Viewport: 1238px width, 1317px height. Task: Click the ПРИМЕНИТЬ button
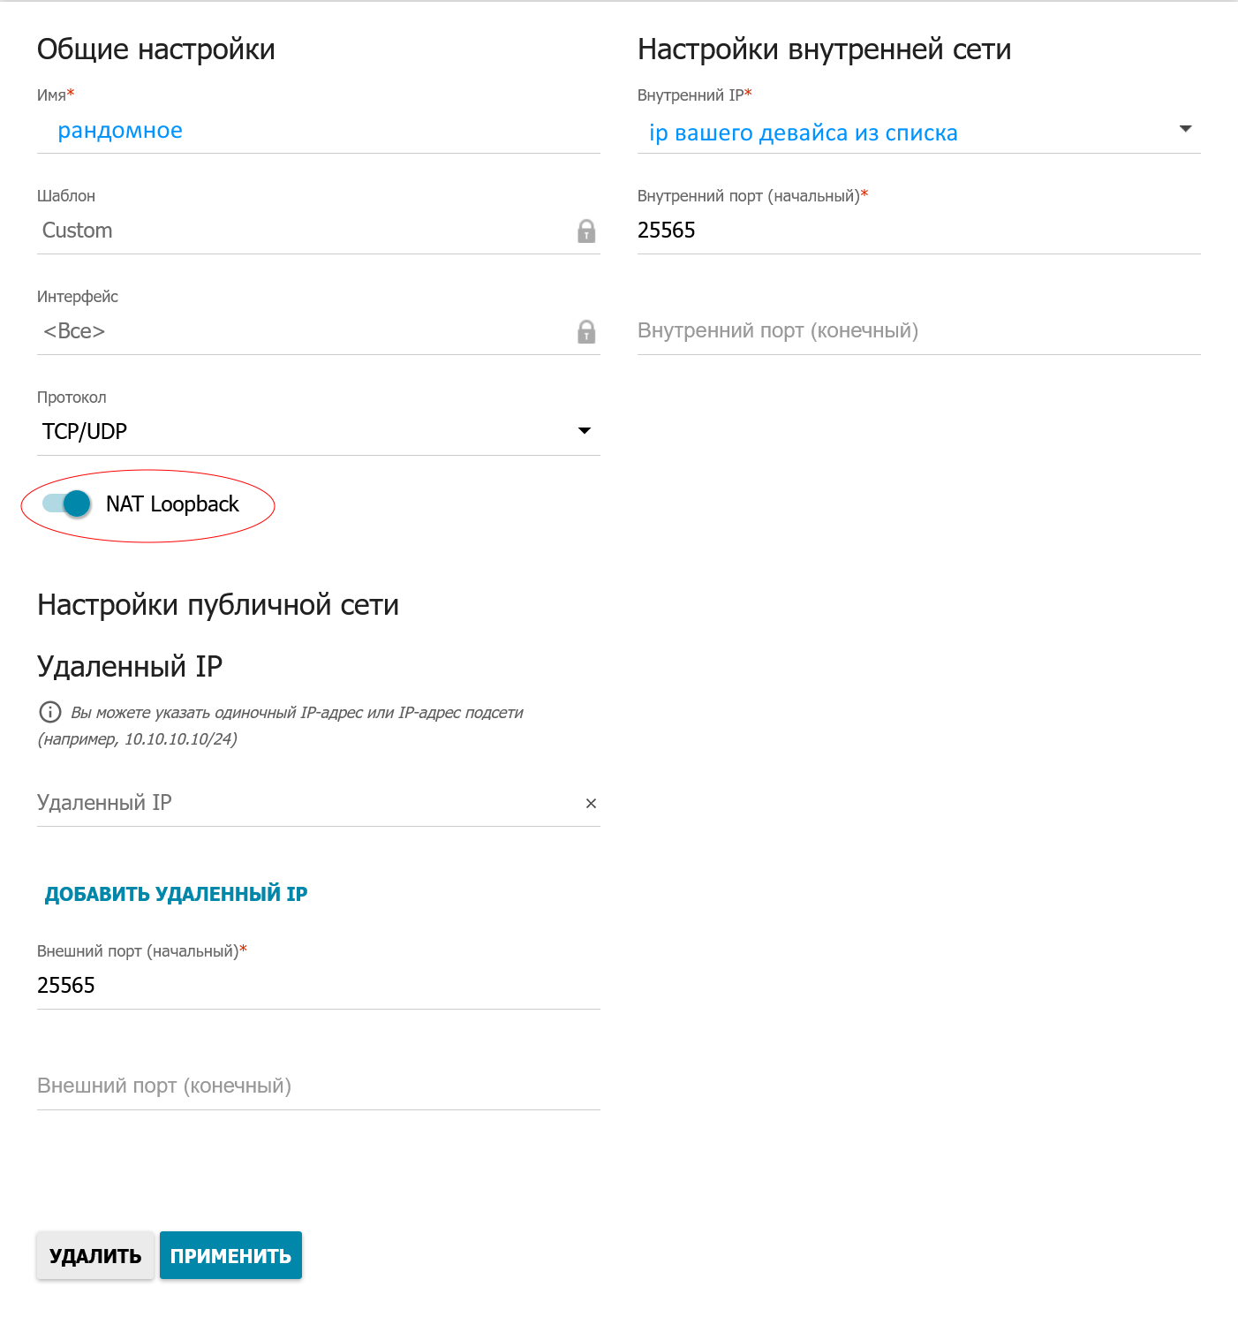pos(230,1255)
